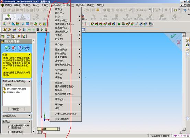This screenshot has height=138, width=190.
Task: Select pressure_plate in open documents list
Action: pos(13,92)
